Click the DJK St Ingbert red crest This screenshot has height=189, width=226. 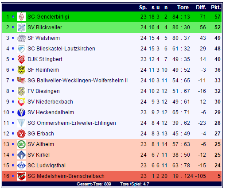coord(21,59)
